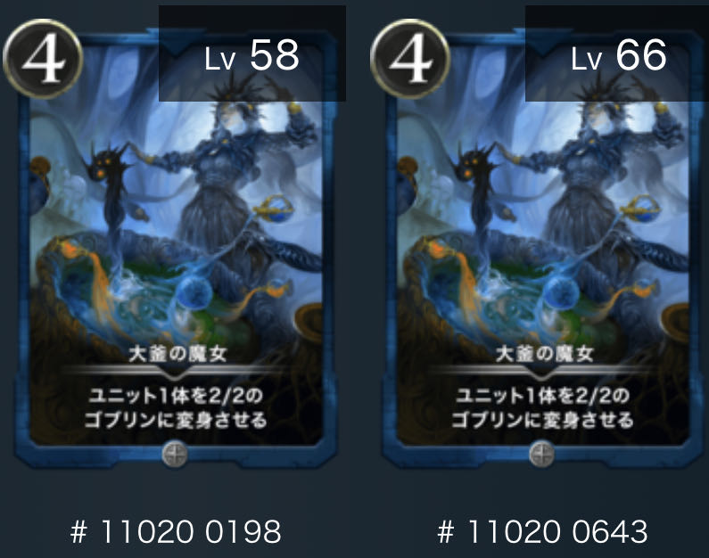Viewport: 709px width, 558px height.
Task: Click the goblin transform description on left card
Action: point(176,408)
